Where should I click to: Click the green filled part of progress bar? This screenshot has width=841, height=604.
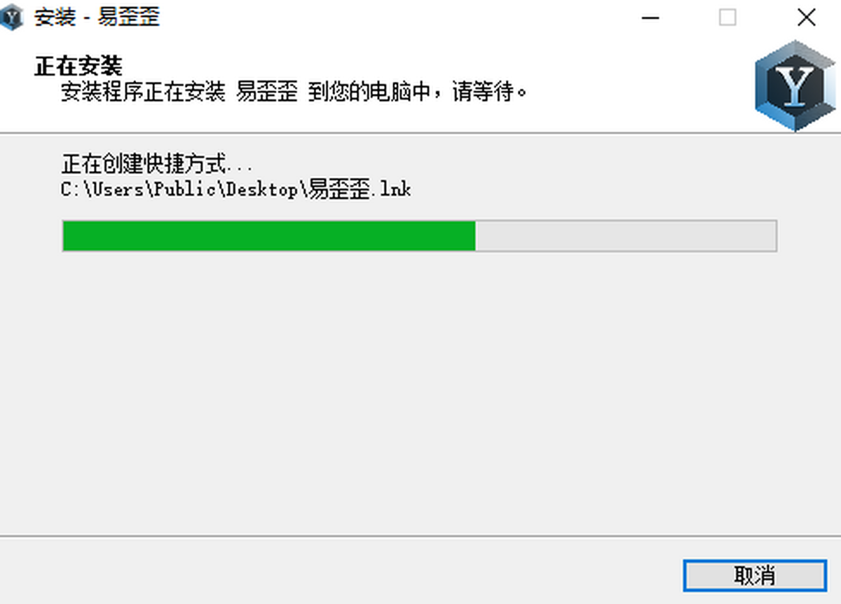(269, 236)
